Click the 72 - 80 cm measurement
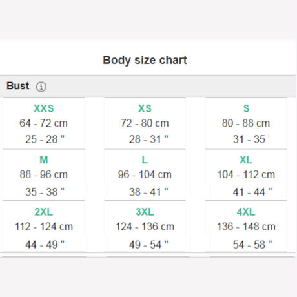Viewport: 297px width, 297px height. (x=145, y=123)
